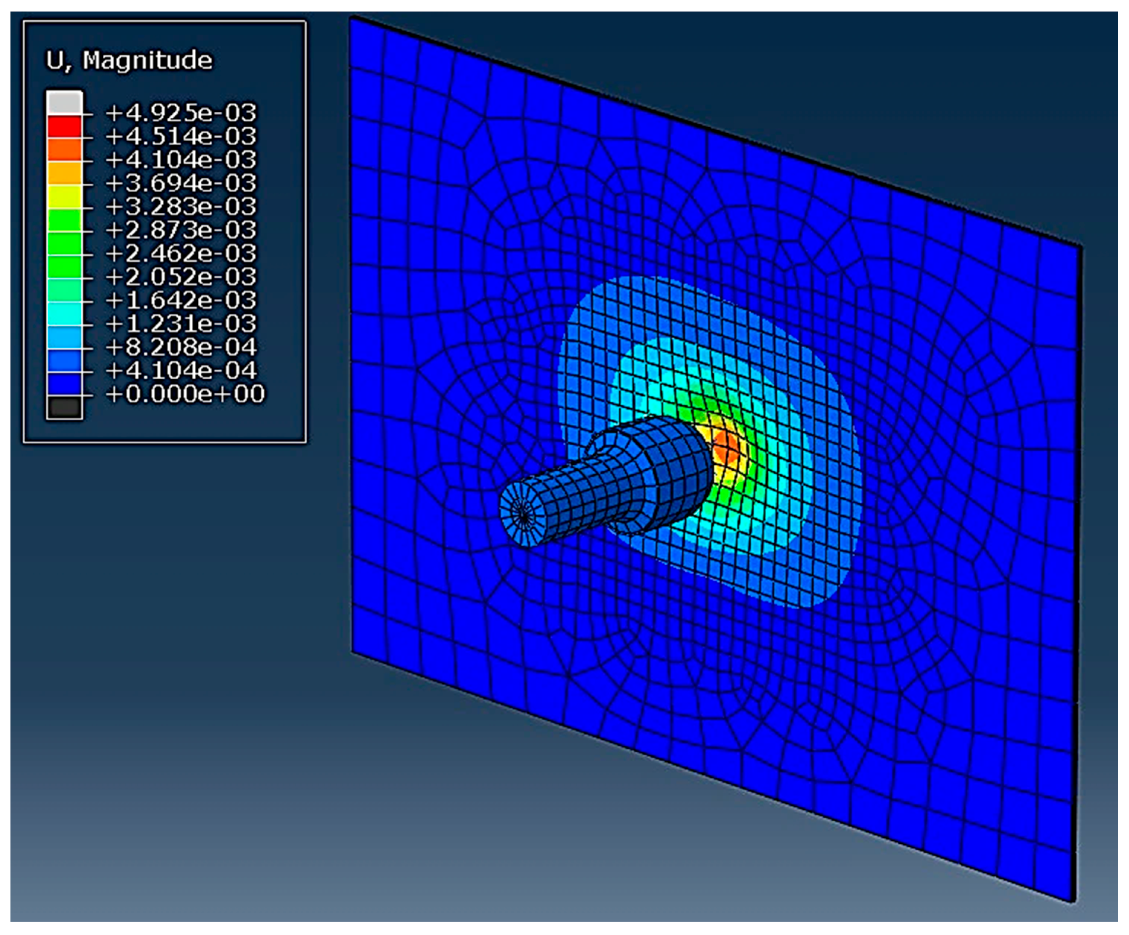Click the +0.000e+00 minimum legend value
1129x935 pixels.
coord(185,394)
